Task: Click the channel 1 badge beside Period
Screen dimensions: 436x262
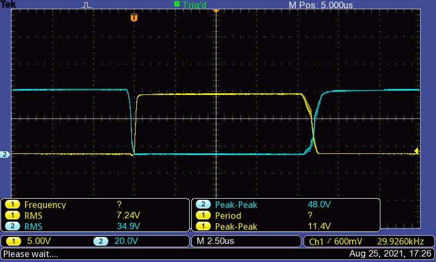Action: click(x=203, y=215)
